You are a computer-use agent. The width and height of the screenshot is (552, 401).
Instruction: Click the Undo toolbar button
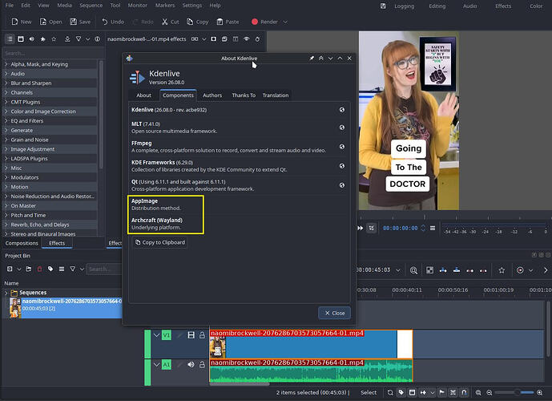pos(113,22)
